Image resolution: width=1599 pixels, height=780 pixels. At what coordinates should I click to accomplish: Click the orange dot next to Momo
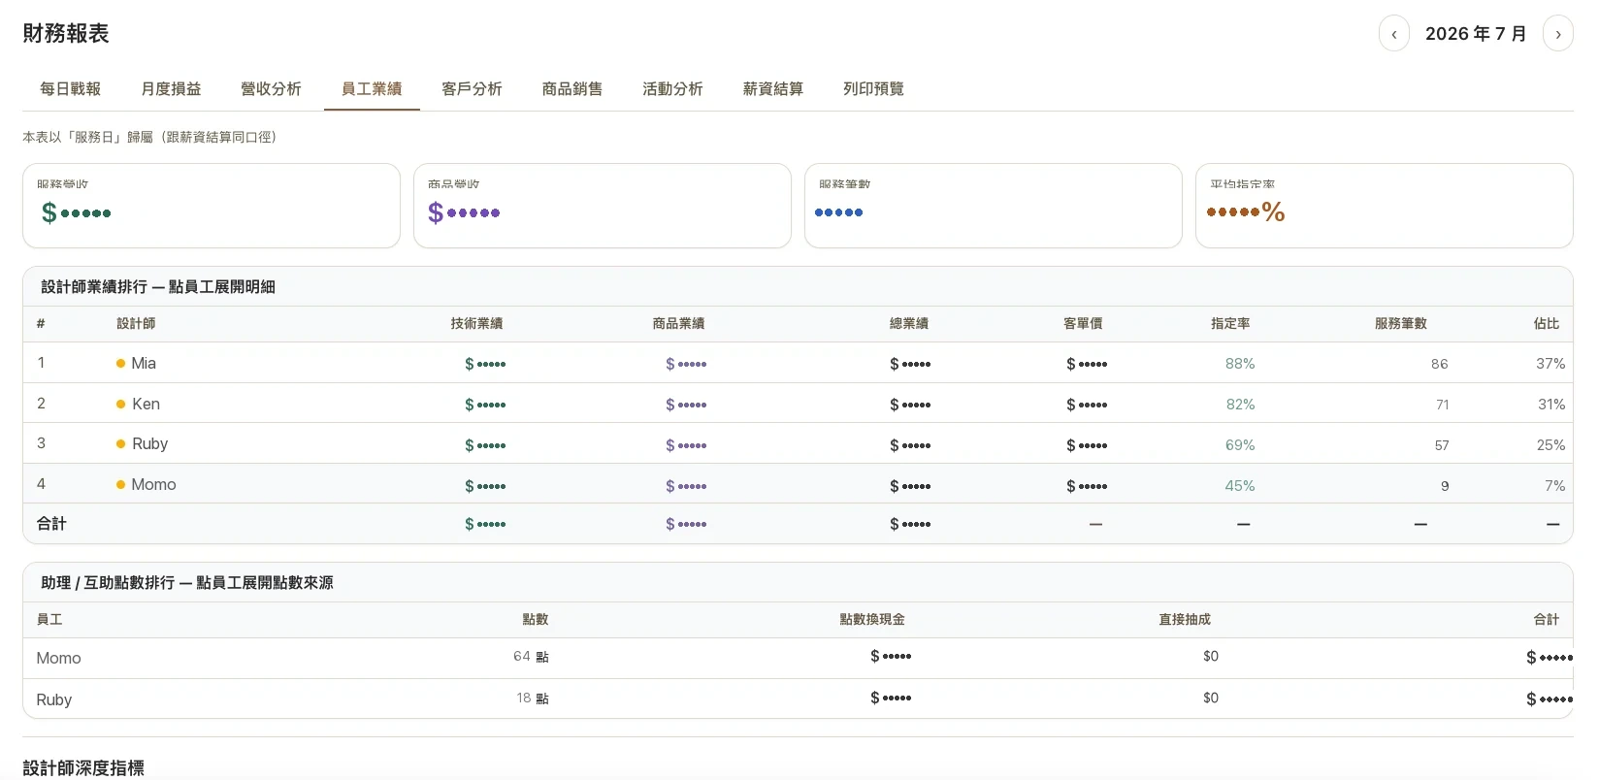121,484
